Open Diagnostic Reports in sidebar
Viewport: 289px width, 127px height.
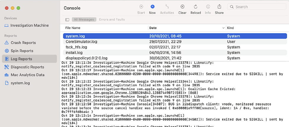click(27, 67)
